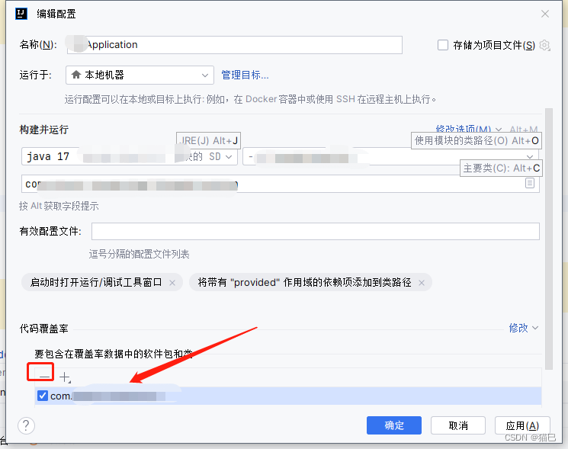Screen dimensions: 568x449
Task: Expand main class field with the list icon
Action: (530, 183)
